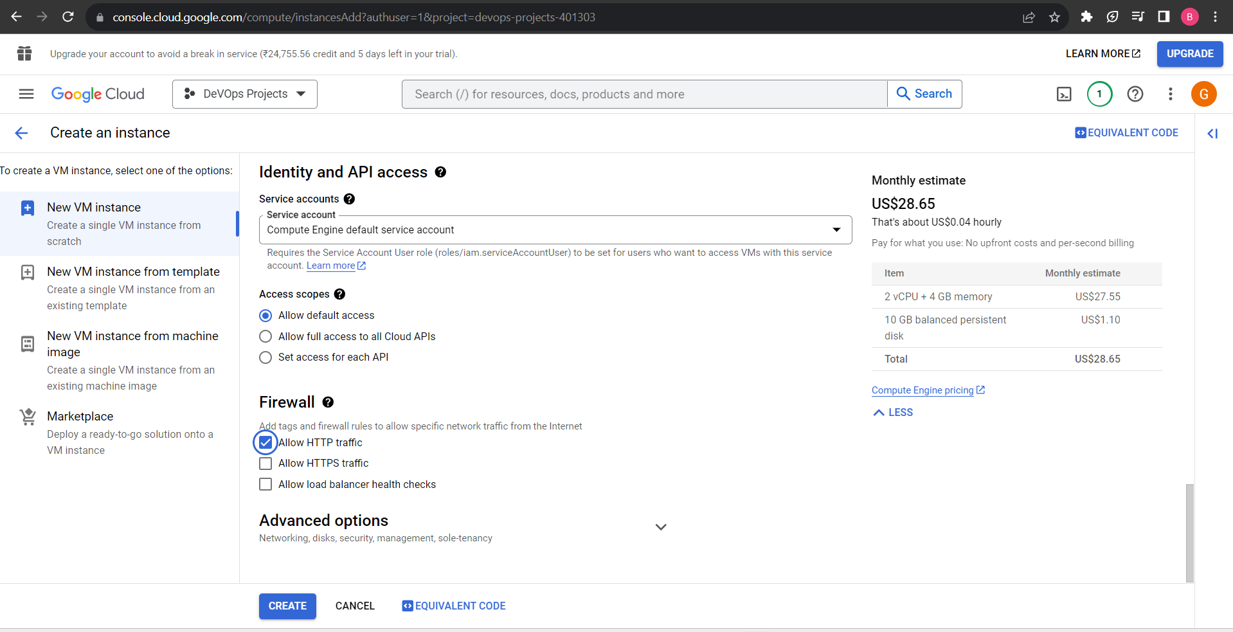The height and width of the screenshot is (632, 1233).
Task: Open media control icon in Chrome toolbar
Action: coord(1138,17)
